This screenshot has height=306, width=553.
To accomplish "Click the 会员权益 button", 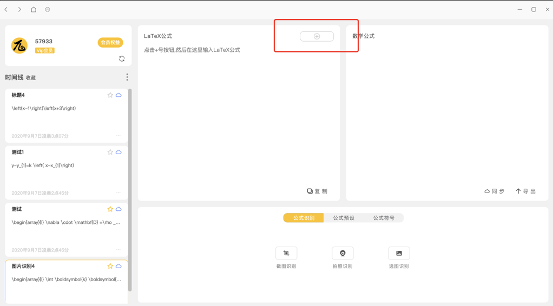I will pos(110,42).
